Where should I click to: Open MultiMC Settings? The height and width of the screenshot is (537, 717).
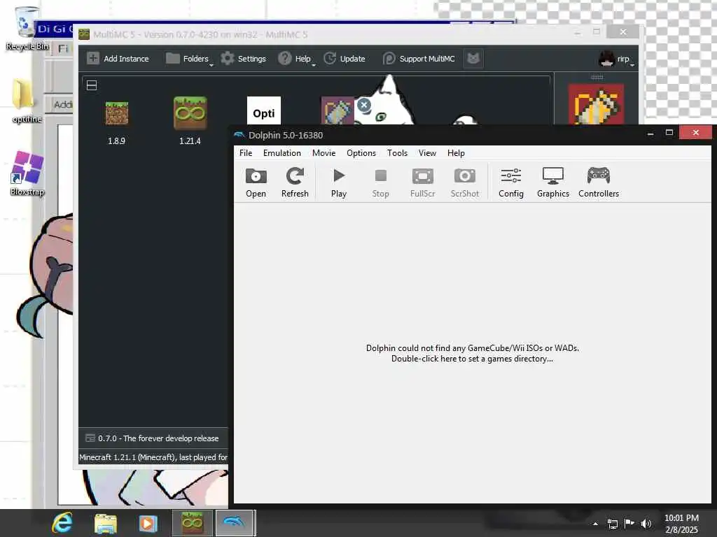point(243,59)
